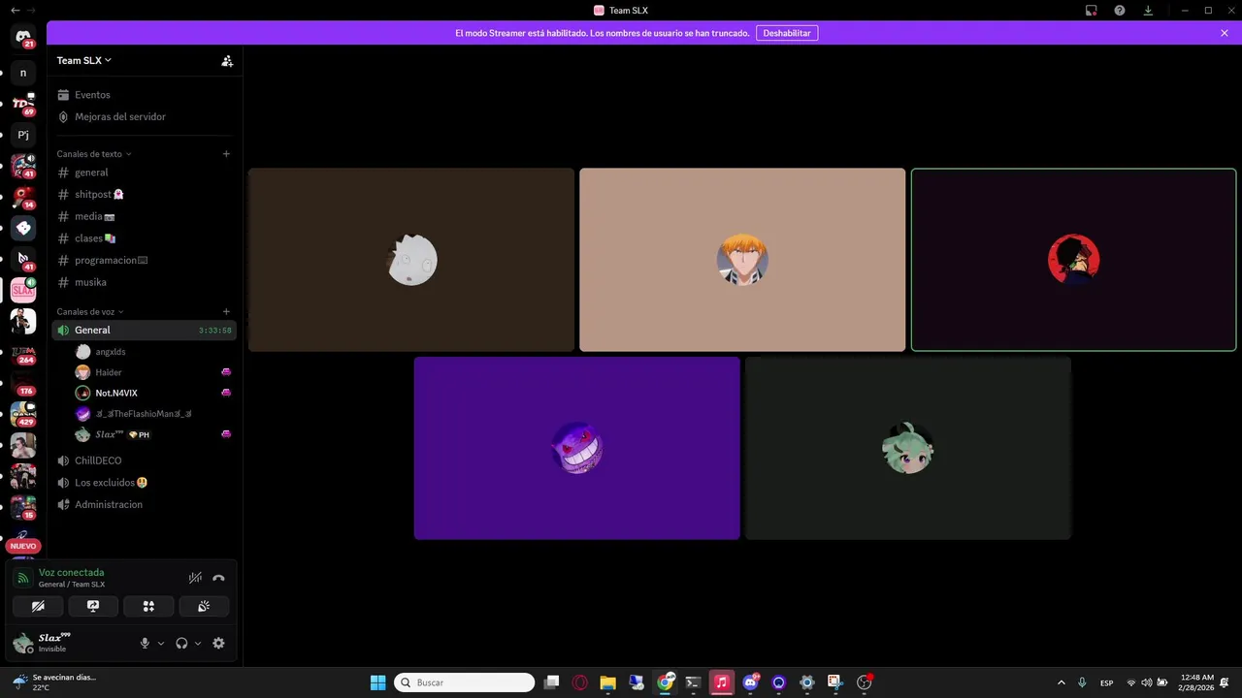Open the clases channel
This screenshot has height=698, width=1242.
click(144, 238)
